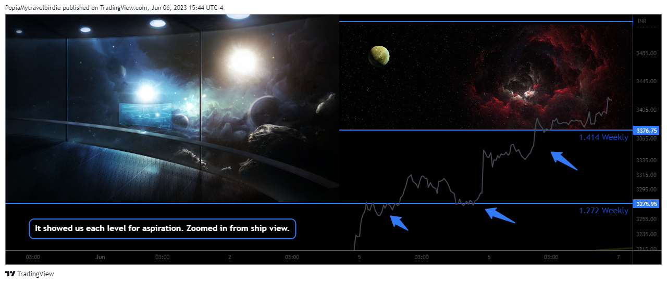Click the TradingView logo at the bottom
667x283 pixels.
click(30, 274)
